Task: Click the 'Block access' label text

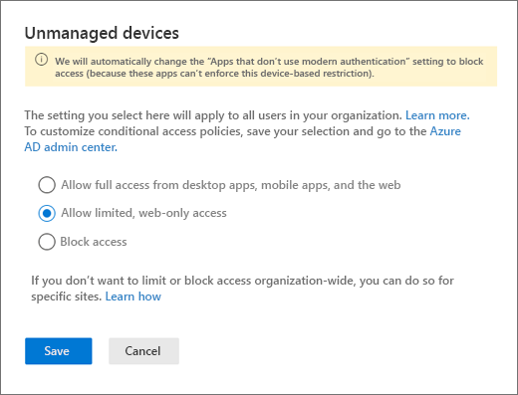Action: (94, 242)
